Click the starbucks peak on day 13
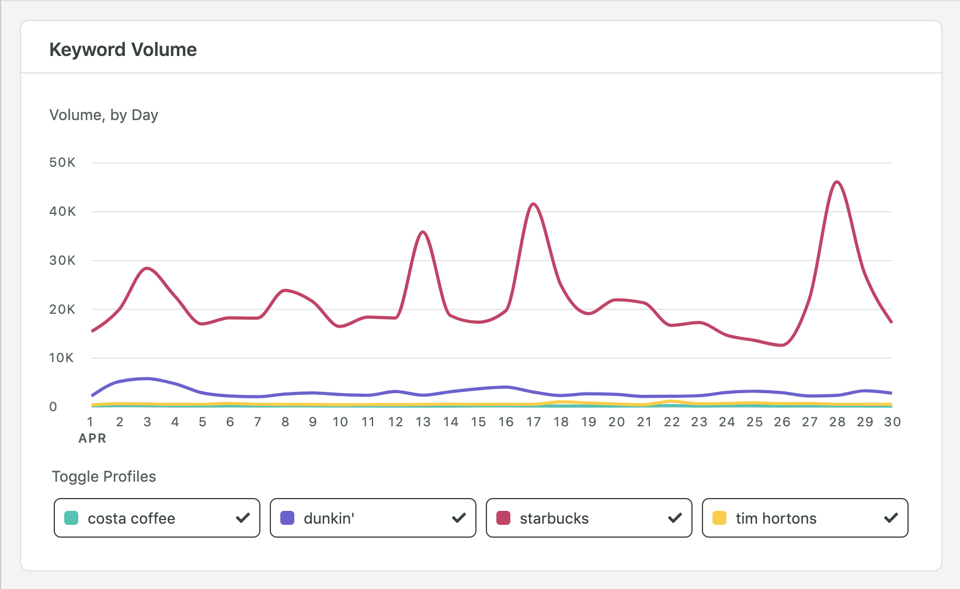The height and width of the screenshot is (589, 960). coord(423,232)
